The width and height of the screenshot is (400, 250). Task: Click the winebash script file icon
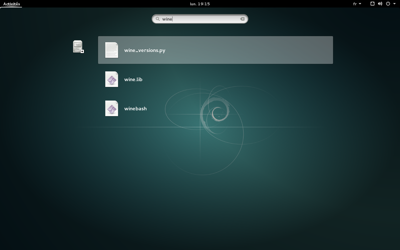(x=112, y=108)
